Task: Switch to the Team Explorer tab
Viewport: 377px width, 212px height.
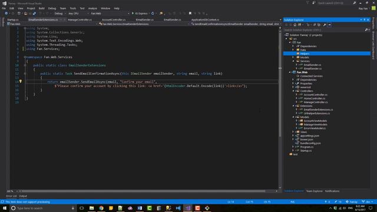Action: point(314,191)
